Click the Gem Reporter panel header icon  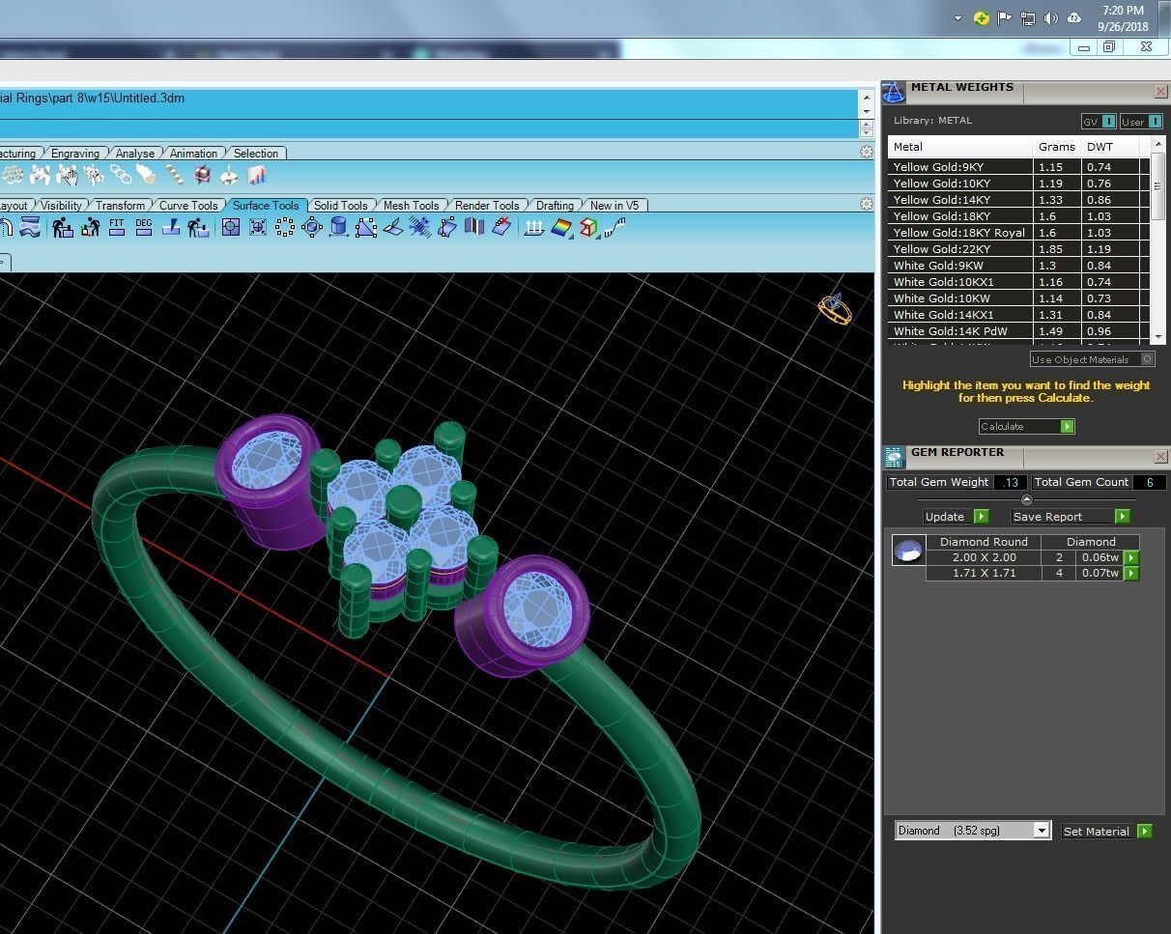click(x=894, y=457)
